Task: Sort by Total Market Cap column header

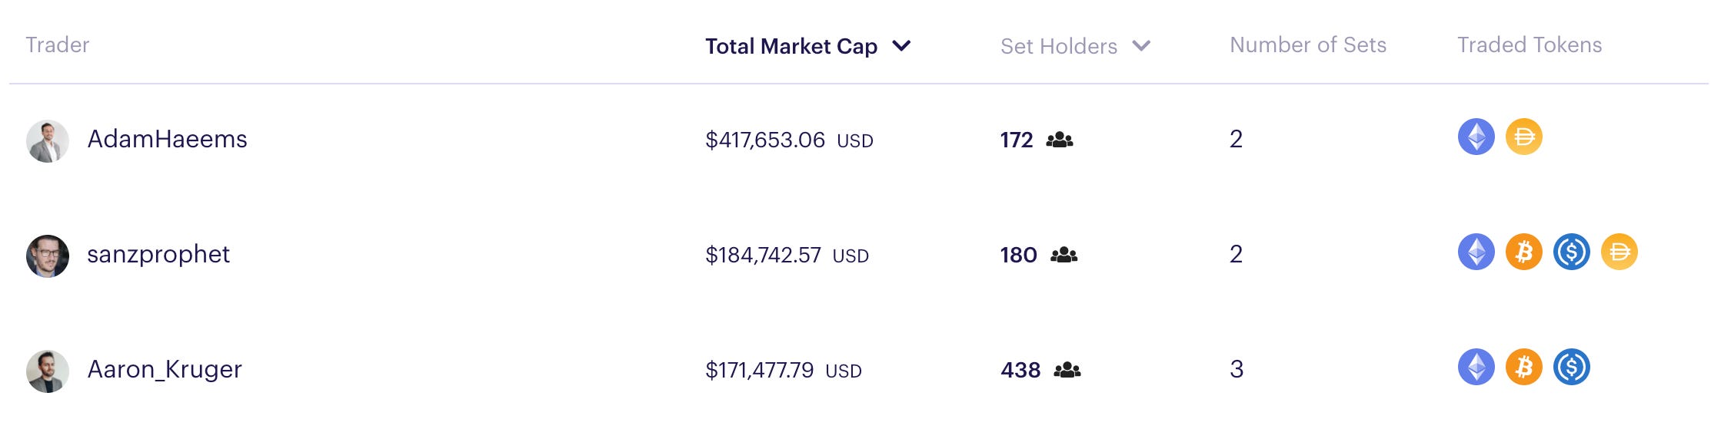Action: tap(791, 46)
